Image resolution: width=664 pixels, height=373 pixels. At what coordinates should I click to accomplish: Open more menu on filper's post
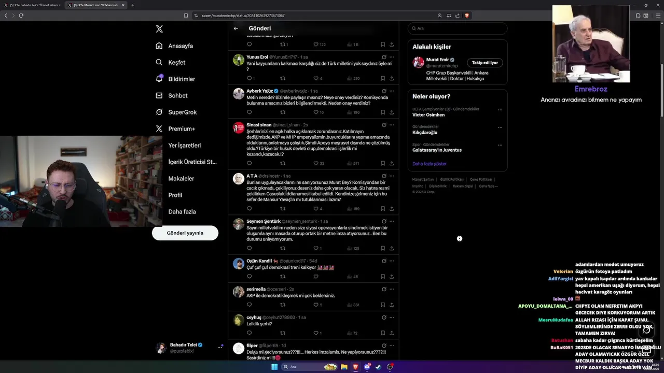(392, 346)
